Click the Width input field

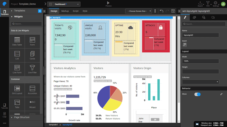[200, 61]
